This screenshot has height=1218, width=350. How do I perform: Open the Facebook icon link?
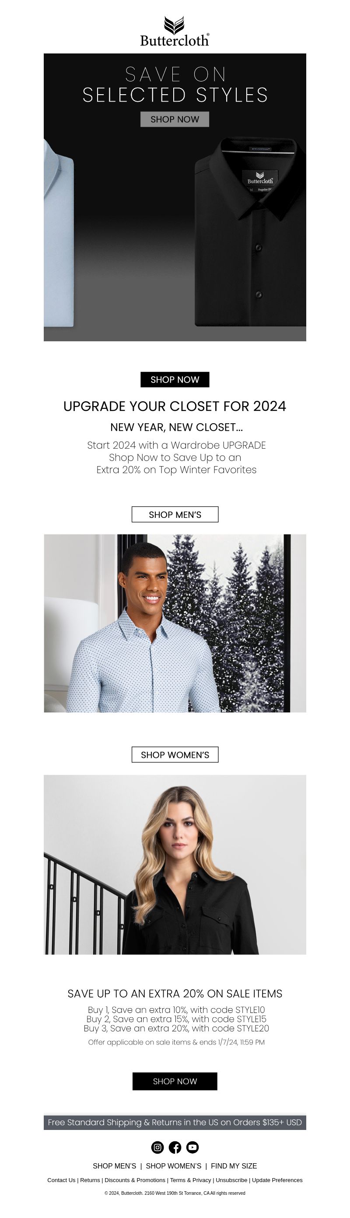tap(175, 1147)
